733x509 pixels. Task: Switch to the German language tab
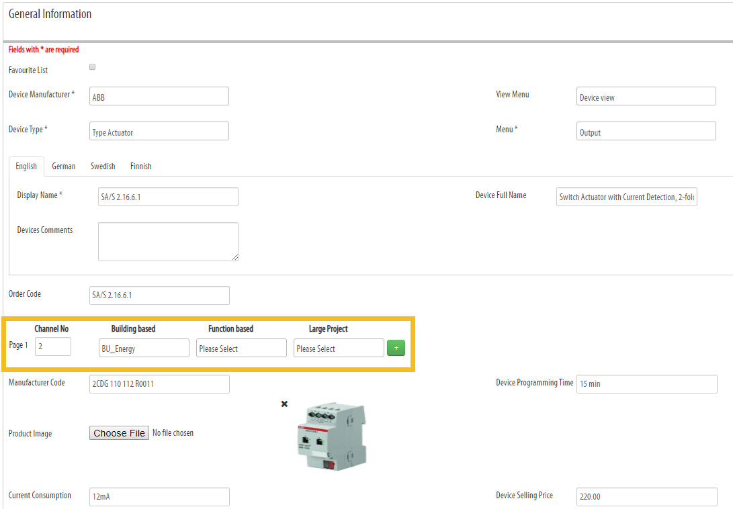pos(64,167)
